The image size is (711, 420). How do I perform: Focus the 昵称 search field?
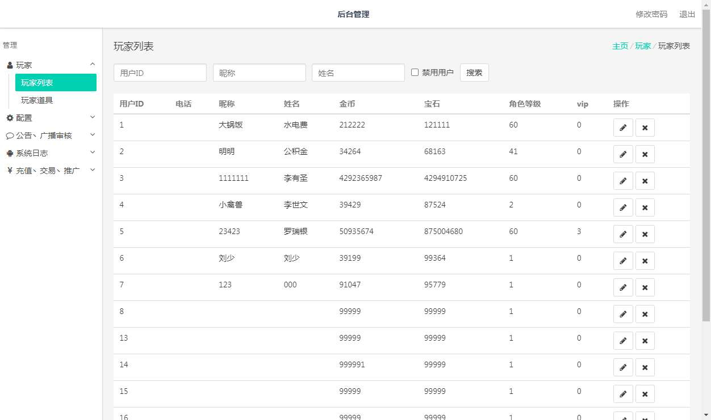pyautogui.click(x=260, y=73)
